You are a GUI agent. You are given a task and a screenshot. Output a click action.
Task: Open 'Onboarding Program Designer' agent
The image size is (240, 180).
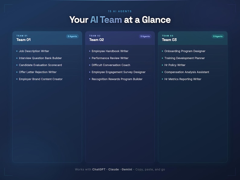point(185,51)
